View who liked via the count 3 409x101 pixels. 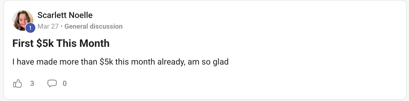coord(32,84)
